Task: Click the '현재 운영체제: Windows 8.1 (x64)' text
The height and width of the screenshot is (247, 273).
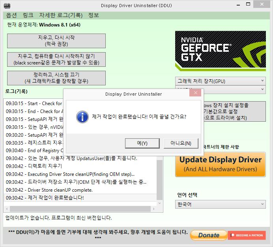Action: click(44, 25)
